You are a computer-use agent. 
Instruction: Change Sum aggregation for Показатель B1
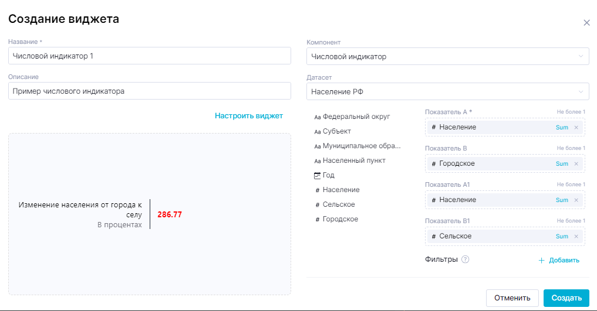(x=562, y=237)
